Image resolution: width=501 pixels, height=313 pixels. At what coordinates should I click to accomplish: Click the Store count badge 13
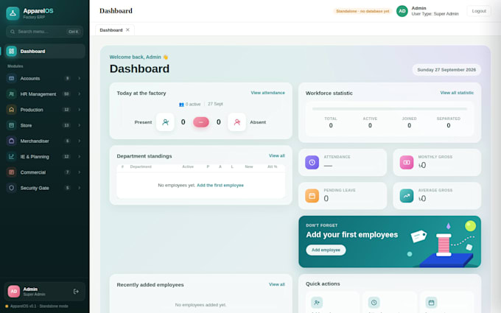click(66, 125)
